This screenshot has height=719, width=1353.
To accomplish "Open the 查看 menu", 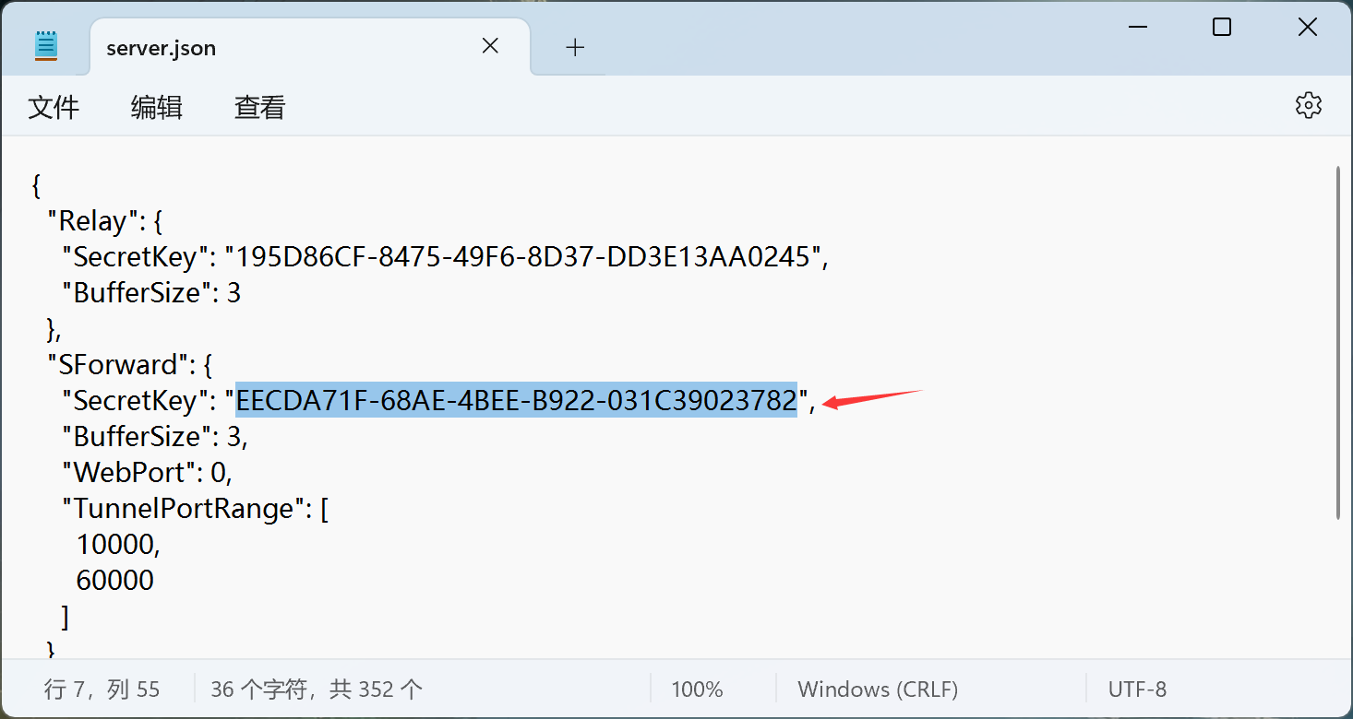I will pyautogui.click(x=260, y=107).
